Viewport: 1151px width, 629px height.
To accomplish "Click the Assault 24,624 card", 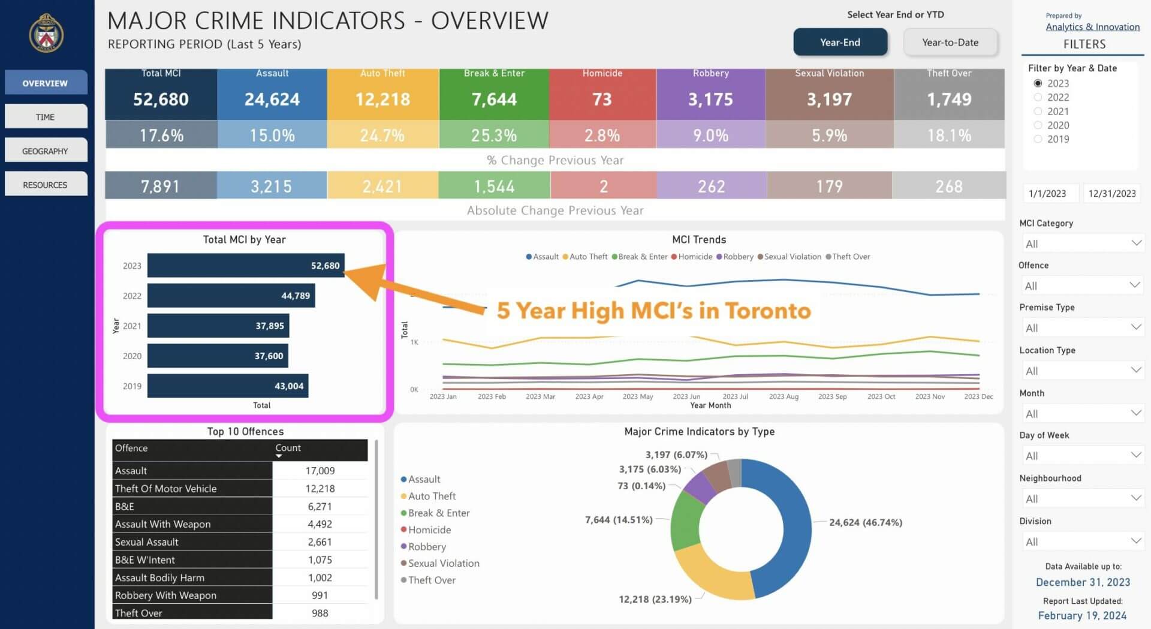I will point(272,94).
